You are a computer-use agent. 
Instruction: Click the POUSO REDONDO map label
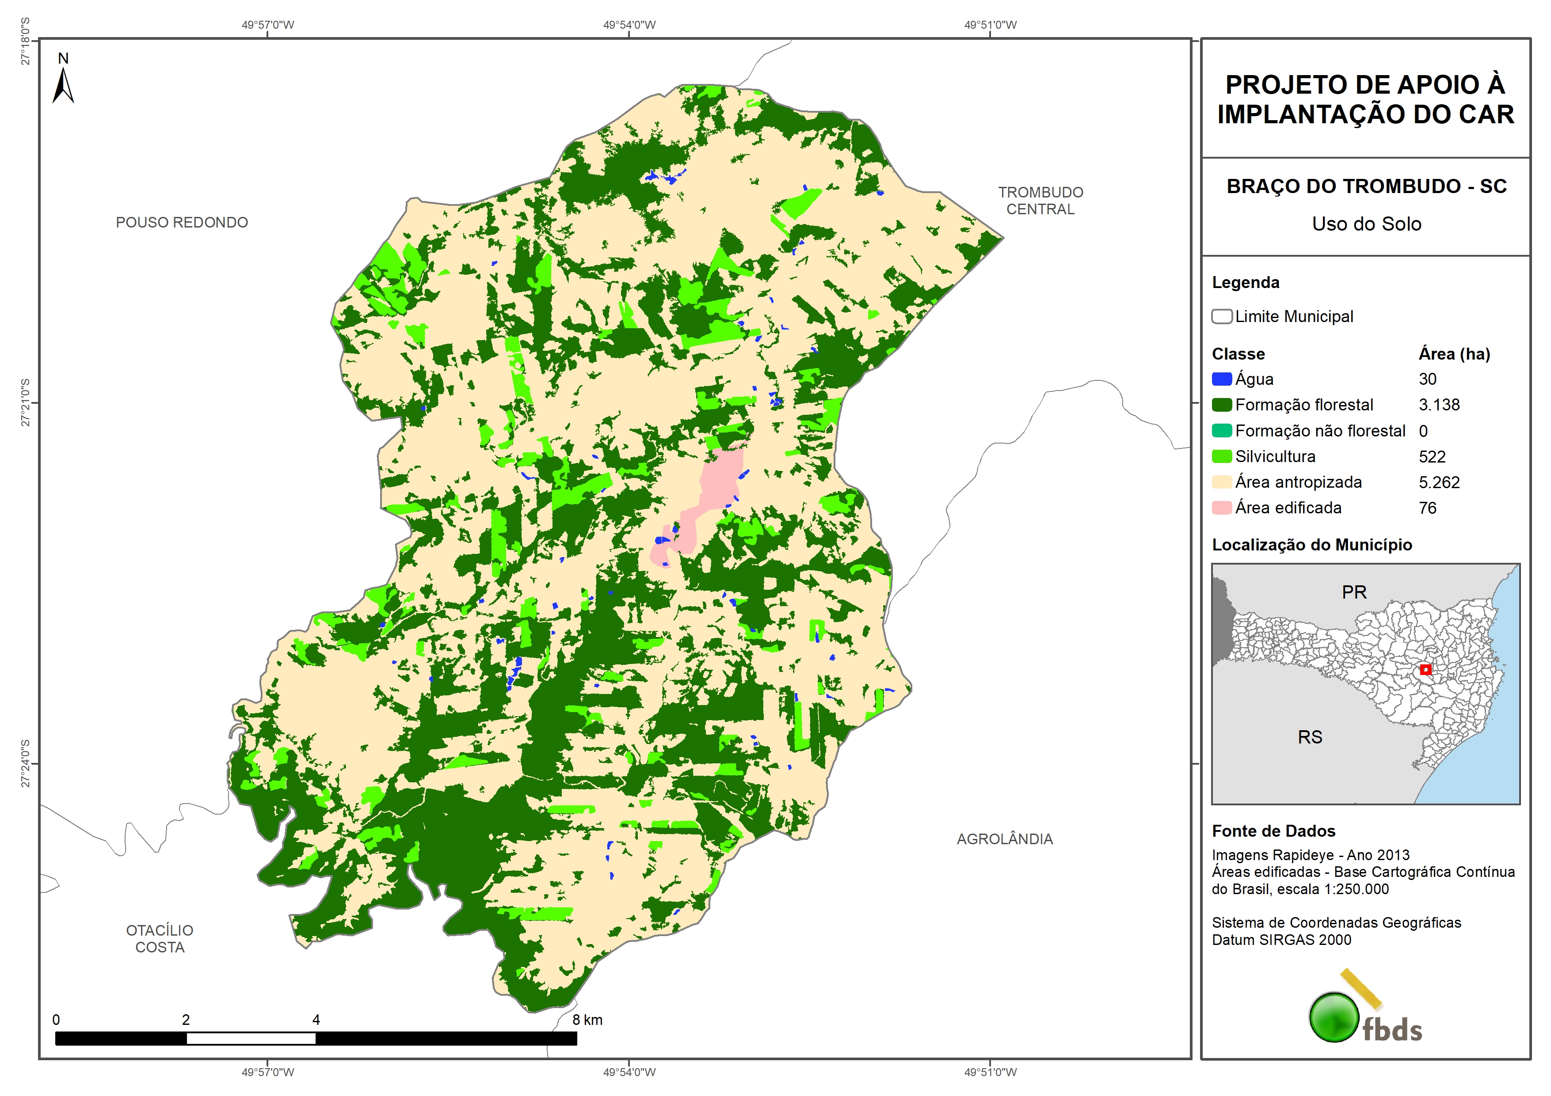click(x=182, y=222)
